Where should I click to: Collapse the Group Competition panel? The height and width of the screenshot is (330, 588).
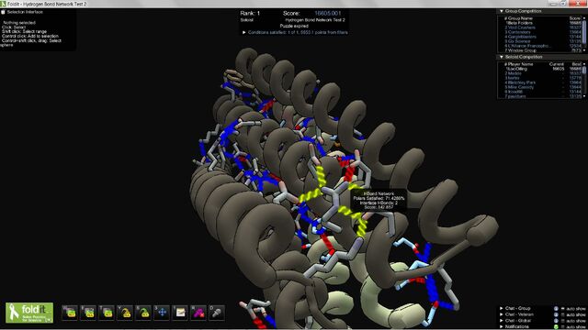tap(502, 11)
